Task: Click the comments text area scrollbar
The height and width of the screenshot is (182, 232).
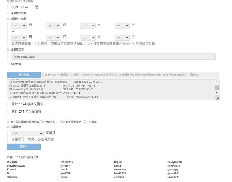Action: 217,88
